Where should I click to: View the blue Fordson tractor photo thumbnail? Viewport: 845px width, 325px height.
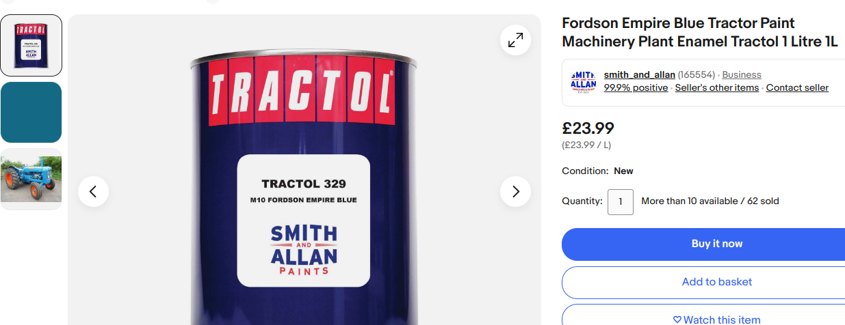point(31,179)
